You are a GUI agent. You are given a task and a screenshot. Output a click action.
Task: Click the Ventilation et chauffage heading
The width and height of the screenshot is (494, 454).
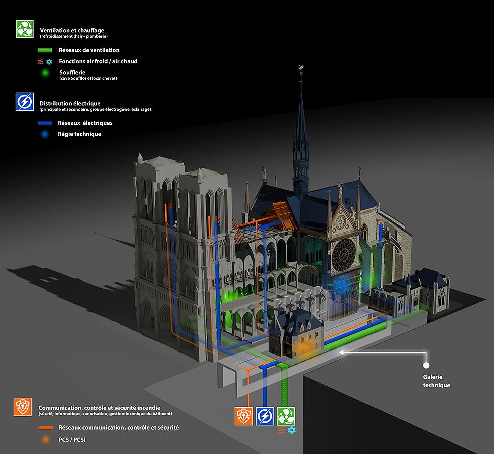click(72, 31)
